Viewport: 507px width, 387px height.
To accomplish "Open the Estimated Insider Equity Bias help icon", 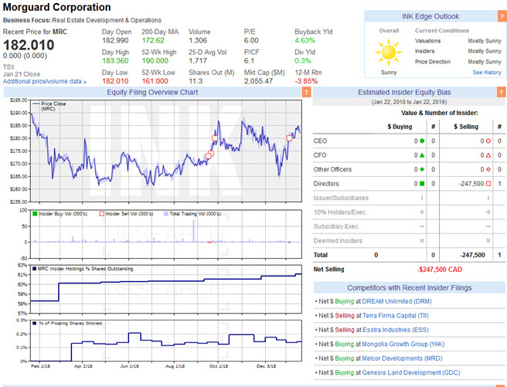I will [x=501, y=93].
